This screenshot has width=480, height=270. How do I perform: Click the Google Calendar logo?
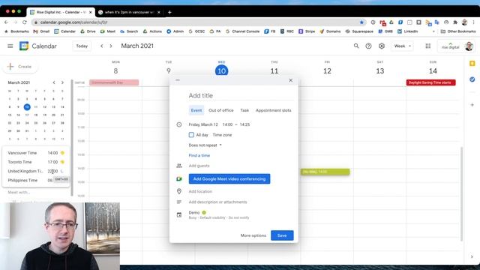[x=24, y=46]
